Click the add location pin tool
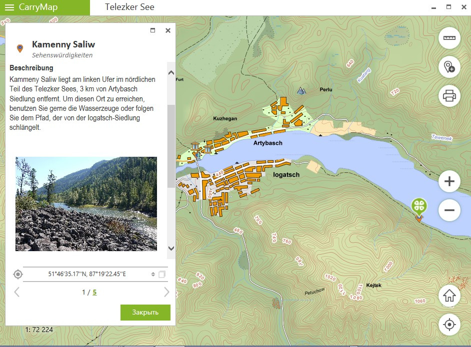This screenshot has width=471, height=347. point(449,67)
